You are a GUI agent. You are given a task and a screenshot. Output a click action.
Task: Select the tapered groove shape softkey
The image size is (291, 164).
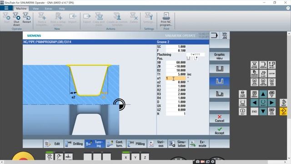point(219,81)
